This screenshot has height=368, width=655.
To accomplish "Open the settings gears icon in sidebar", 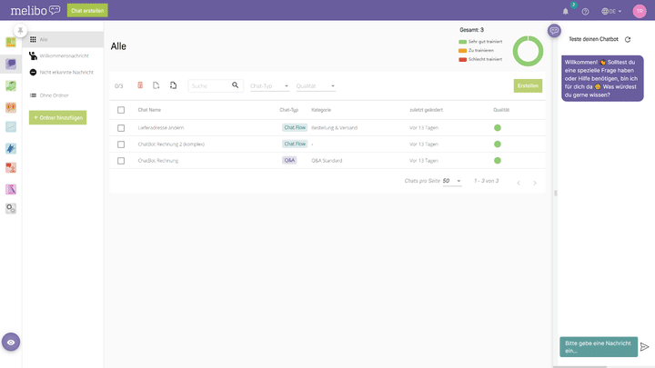I will click(x=11, y=208).
